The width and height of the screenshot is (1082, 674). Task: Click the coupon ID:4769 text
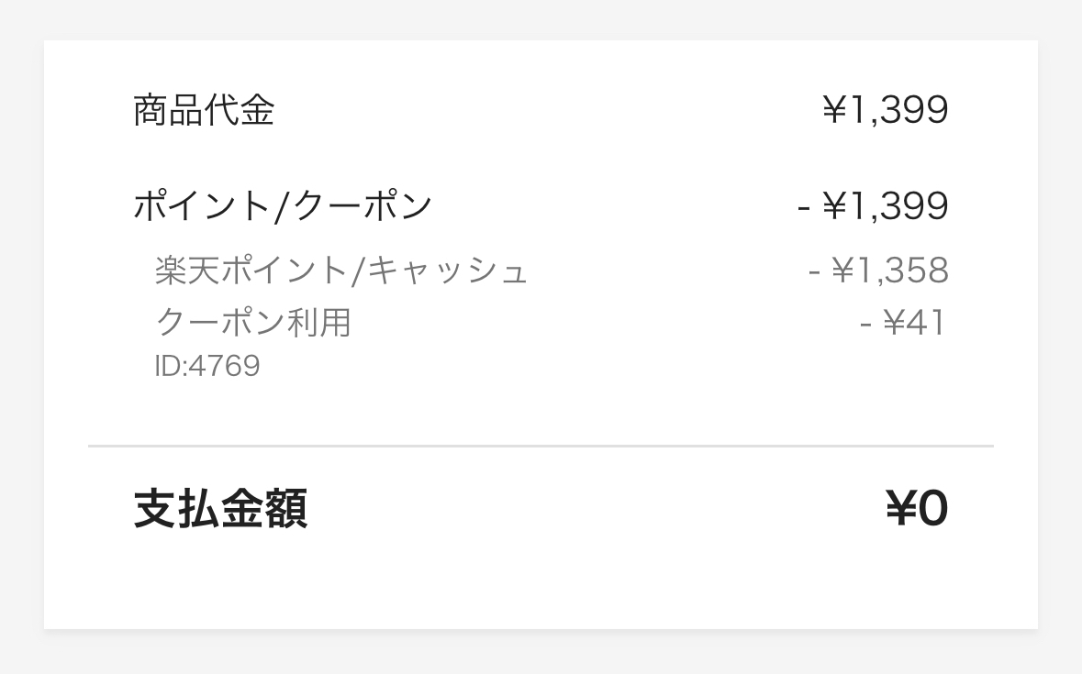207,365
